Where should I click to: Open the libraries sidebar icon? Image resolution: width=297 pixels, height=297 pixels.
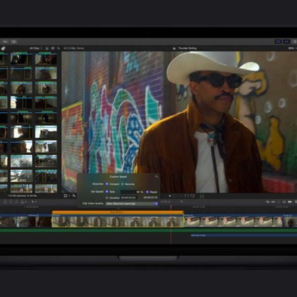pyautogui.click(x=3, y=49)
